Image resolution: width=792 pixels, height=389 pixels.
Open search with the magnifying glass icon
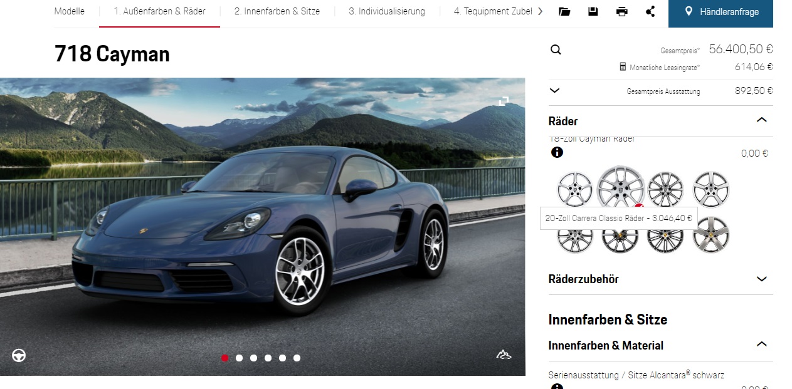556,50
